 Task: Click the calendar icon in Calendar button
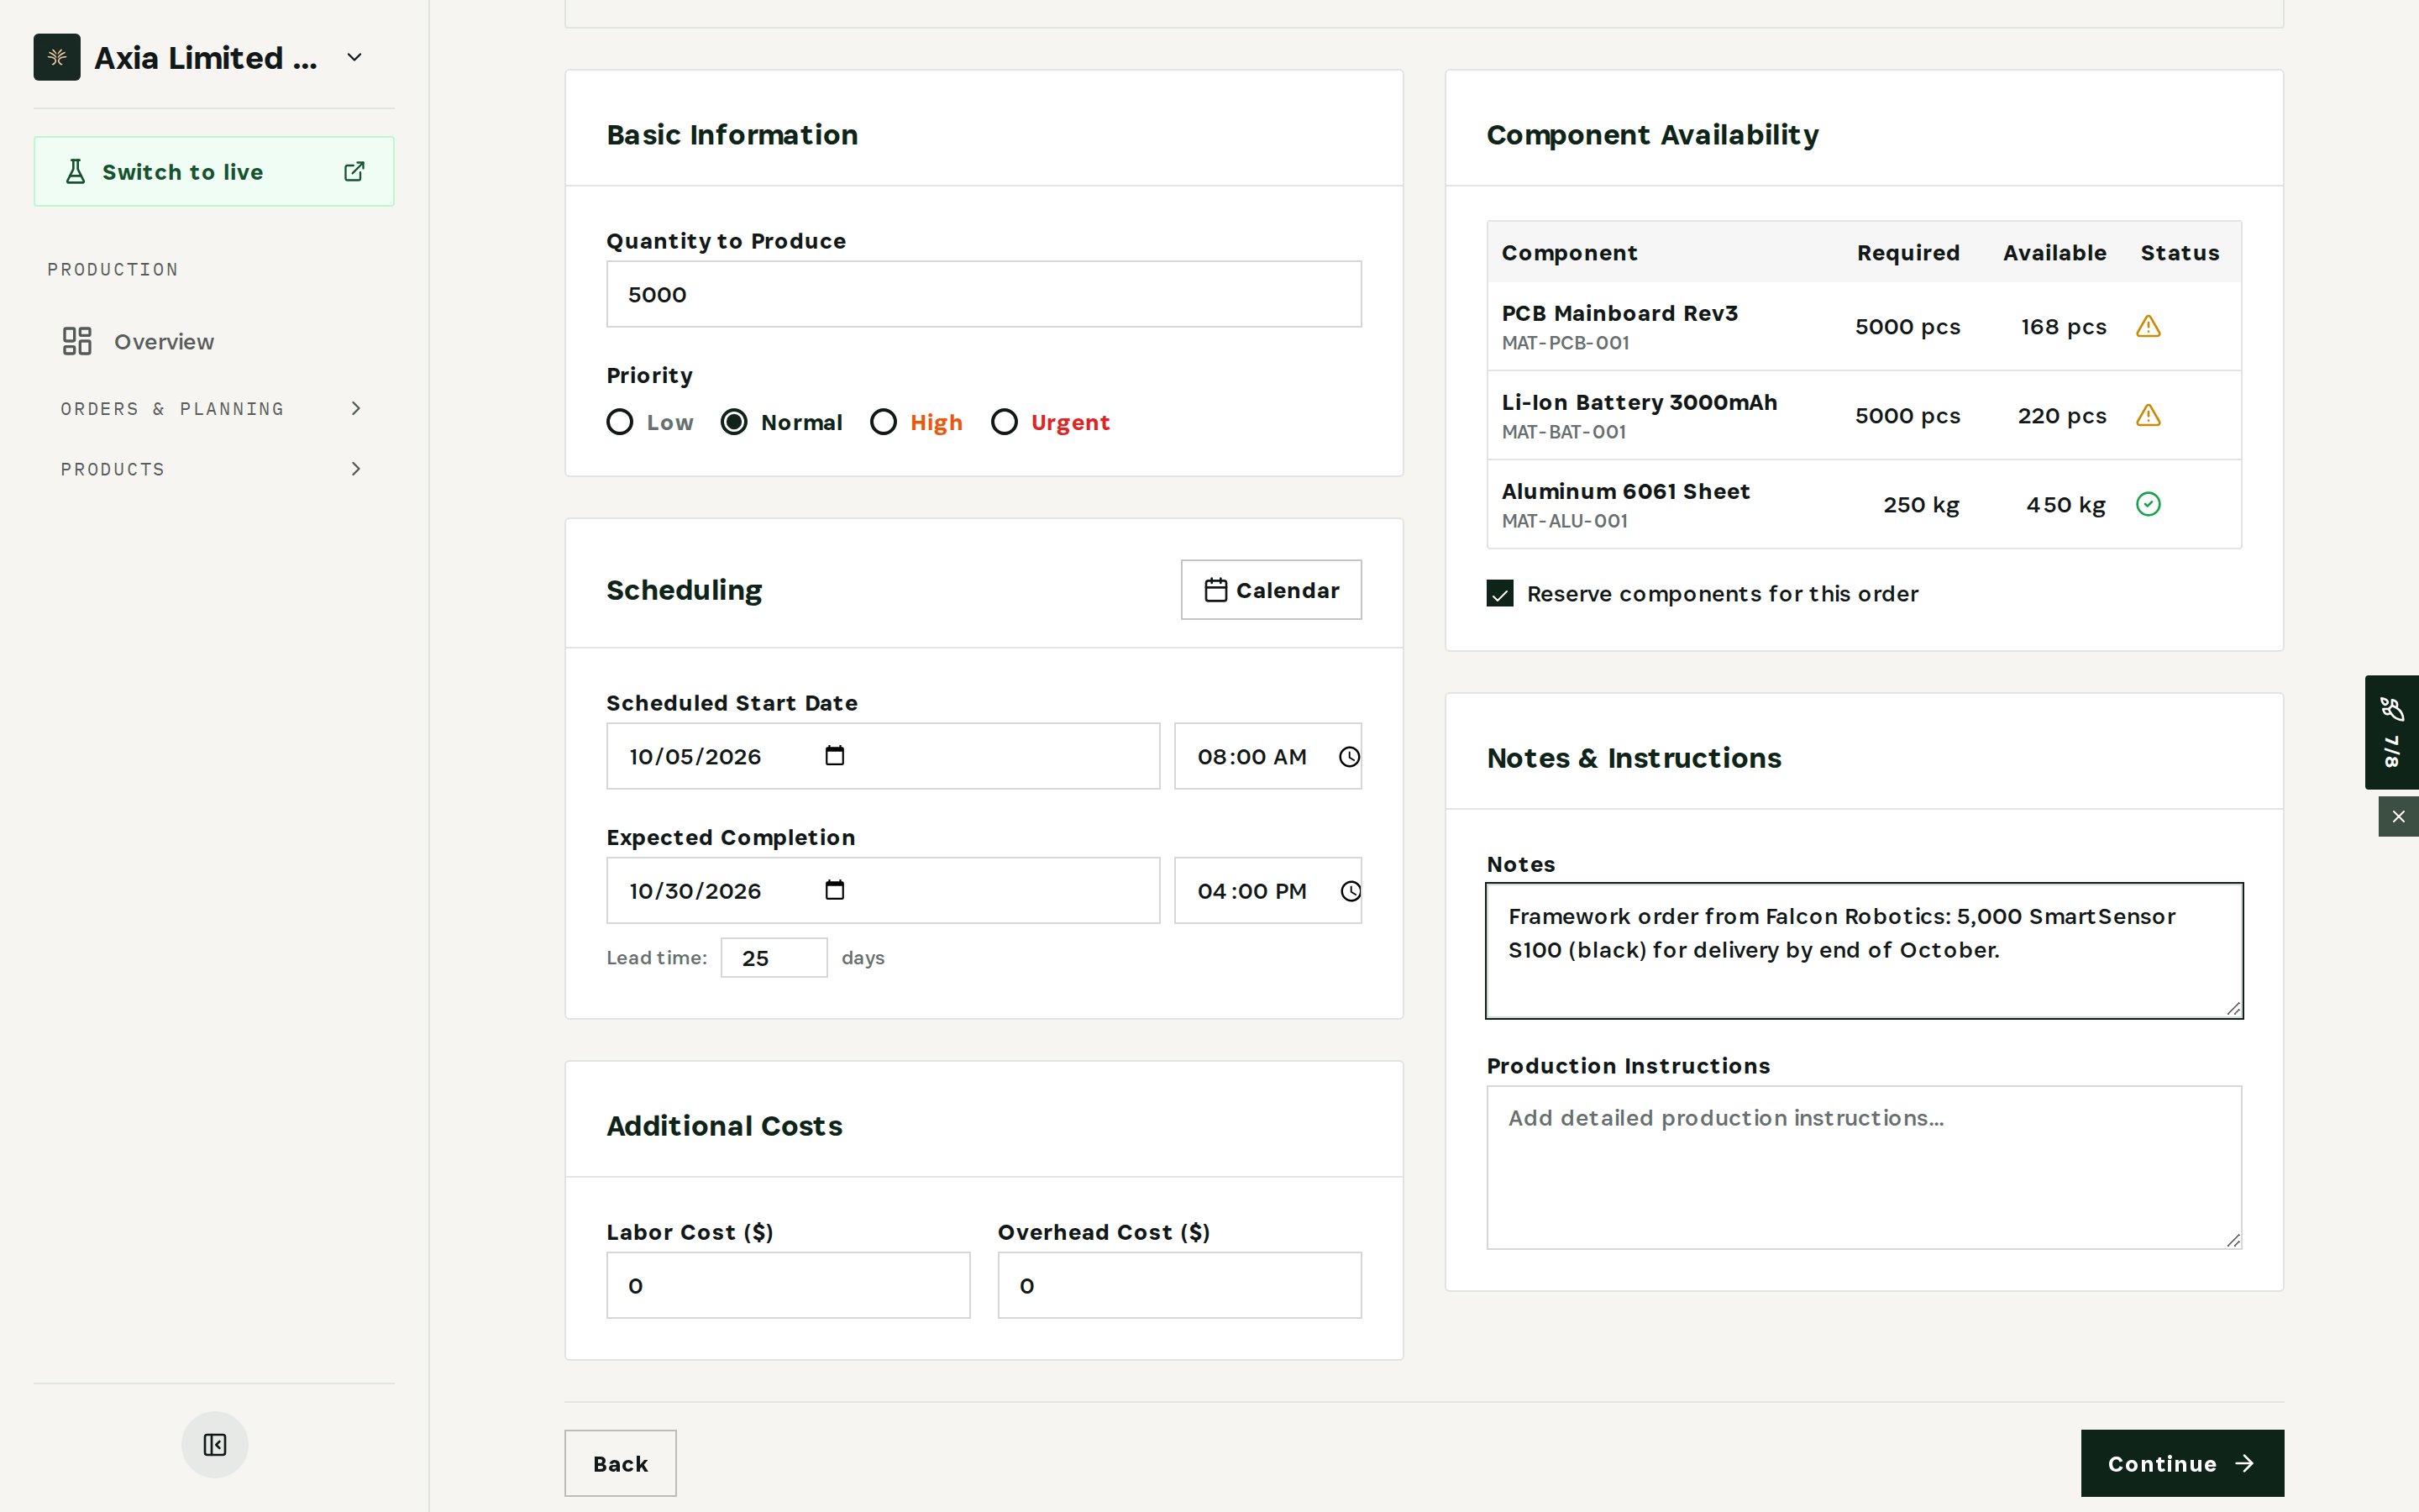tap(1215, 590)
